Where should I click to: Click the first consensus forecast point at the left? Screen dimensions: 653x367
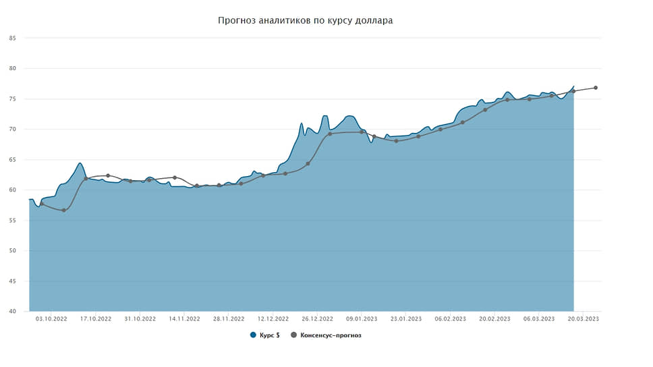(41, 204)
